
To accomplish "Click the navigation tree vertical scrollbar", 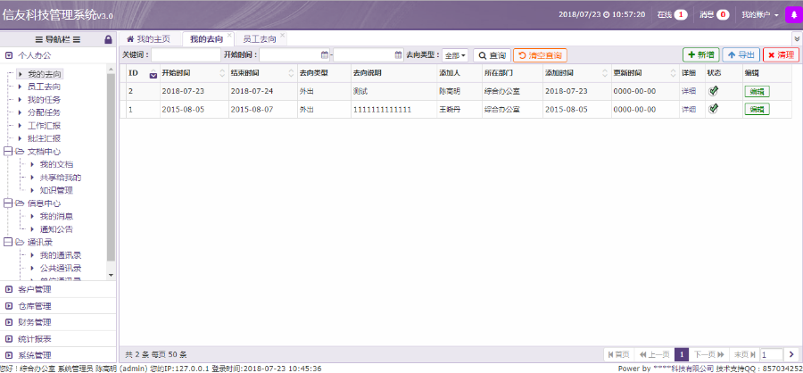I will tap(112, 167).
